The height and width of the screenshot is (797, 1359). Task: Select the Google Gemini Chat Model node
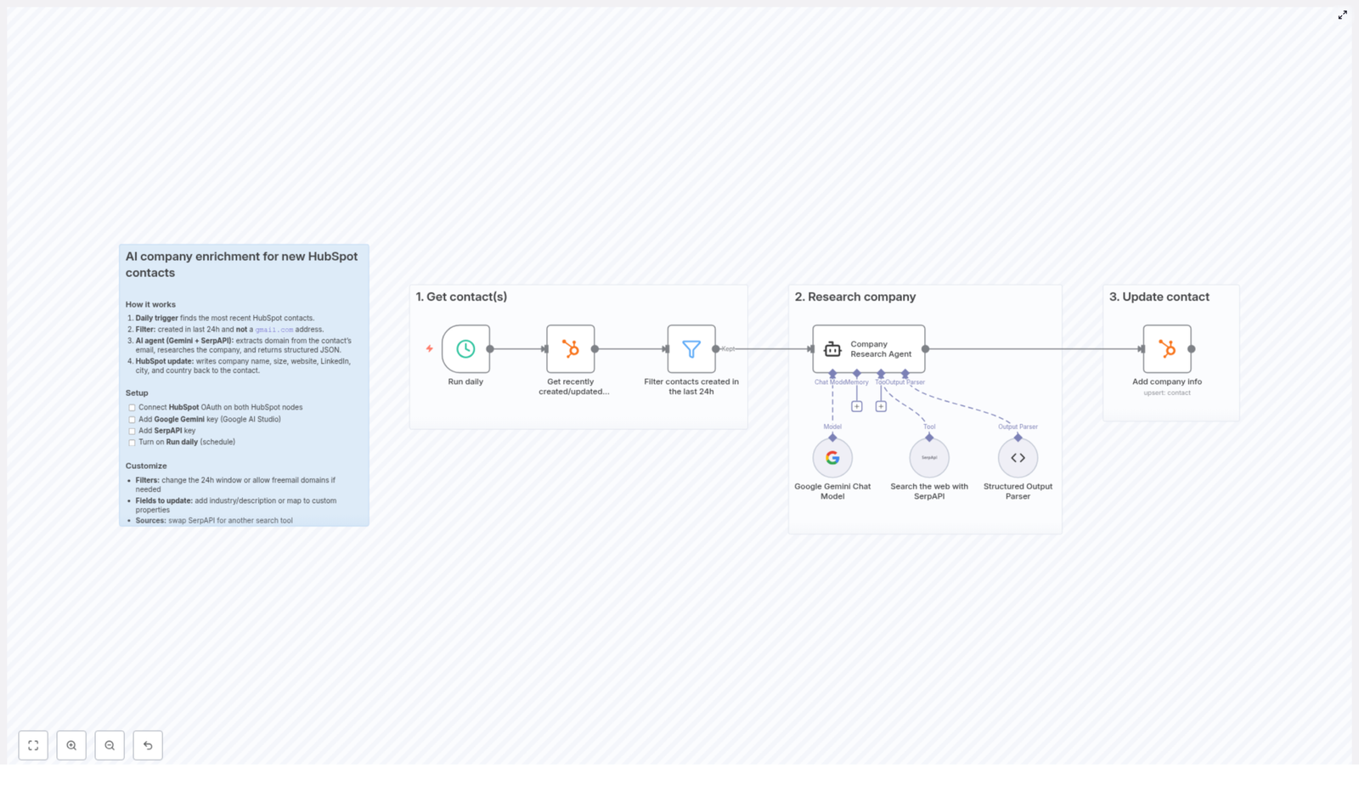[x=832, y=457]
